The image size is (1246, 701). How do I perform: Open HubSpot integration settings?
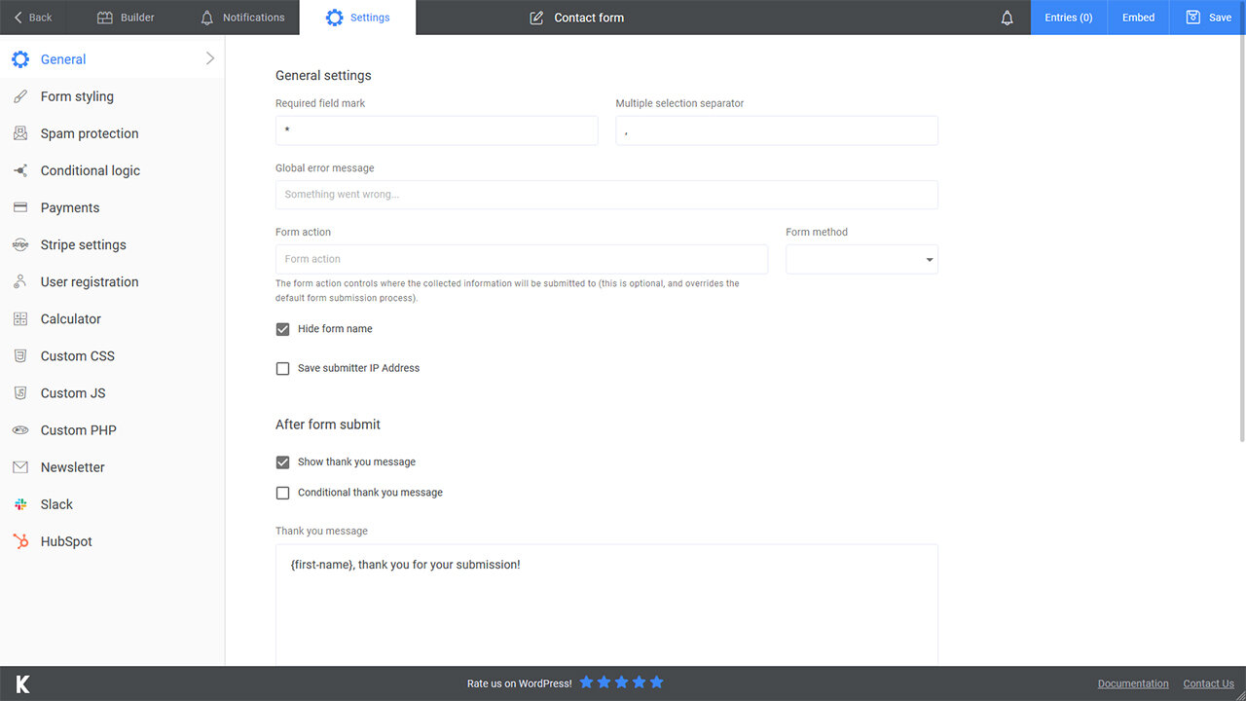click(x=112, y=541)
